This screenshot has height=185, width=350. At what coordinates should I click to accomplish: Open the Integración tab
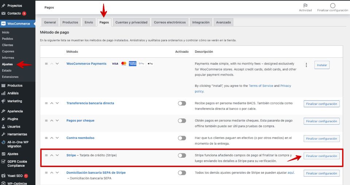(201, 22)
